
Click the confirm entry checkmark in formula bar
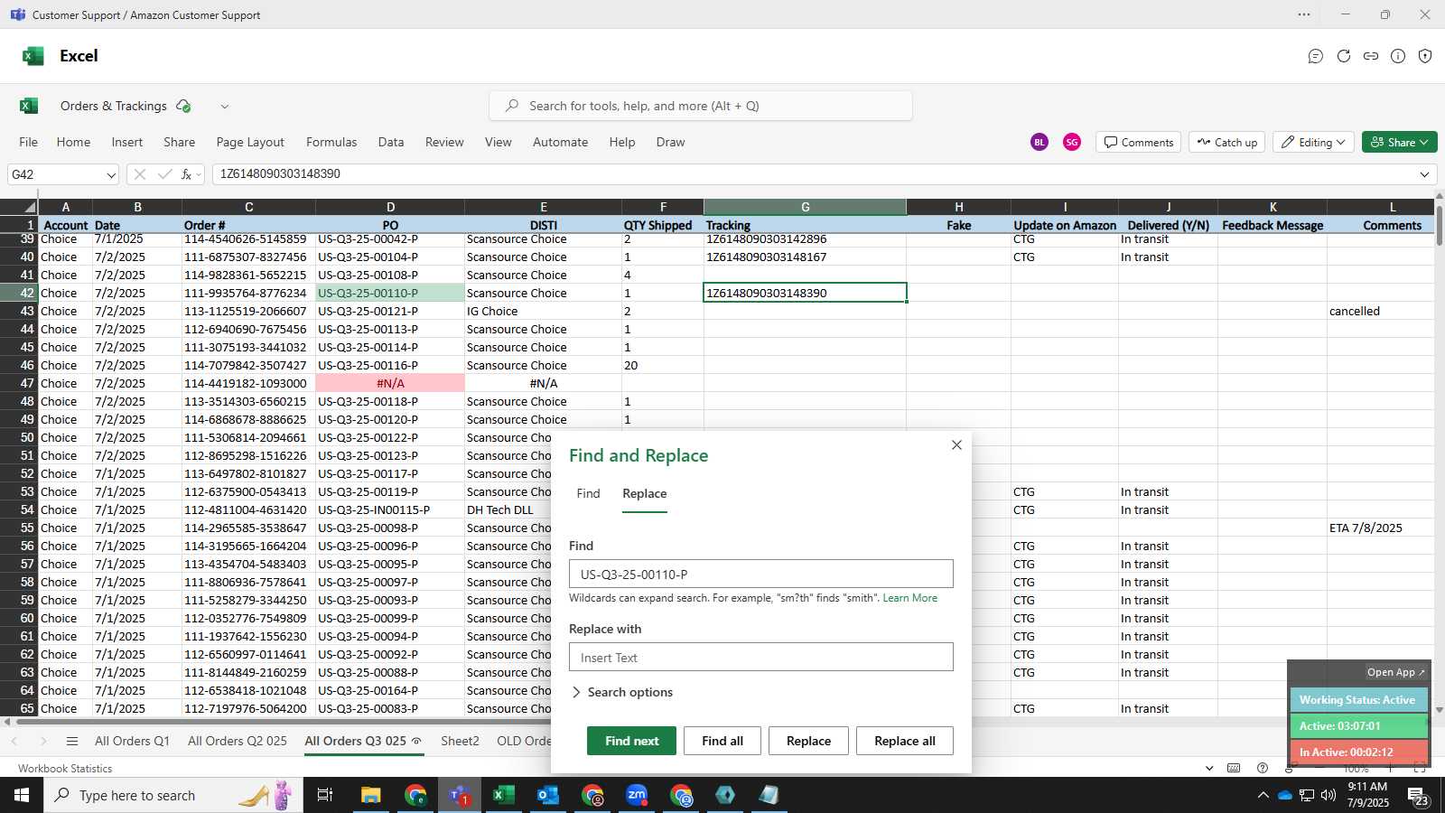tap(164, 174)
